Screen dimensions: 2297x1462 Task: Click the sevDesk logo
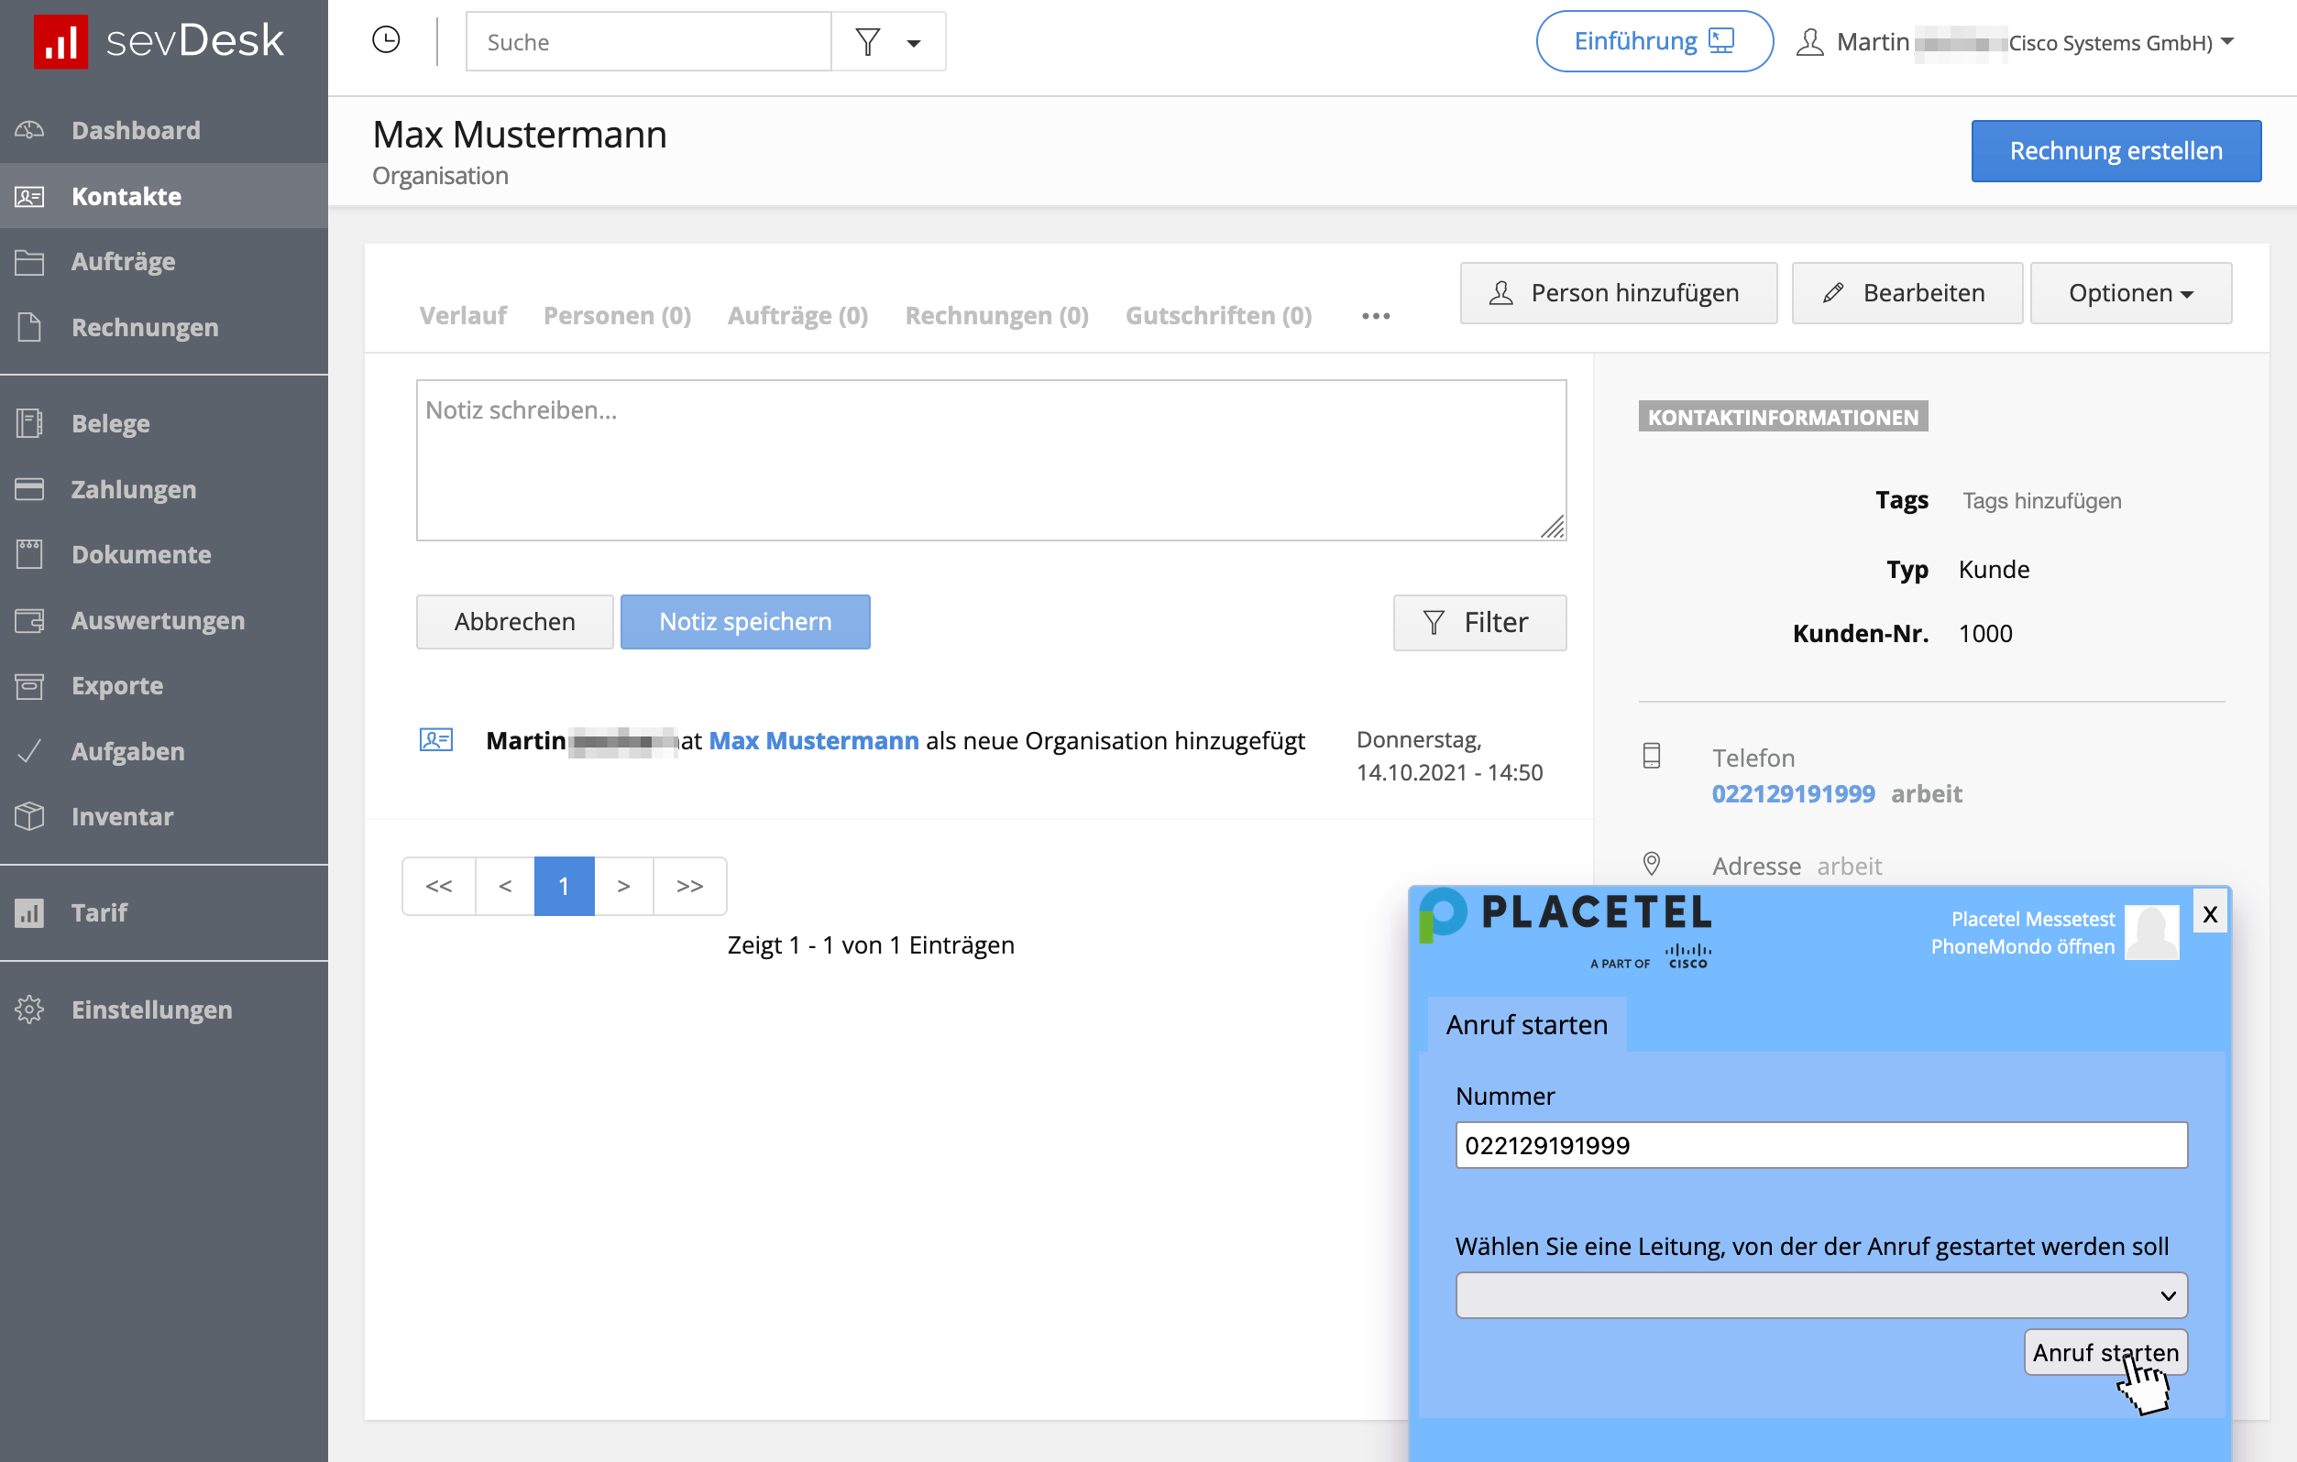(x=159, y=41)
